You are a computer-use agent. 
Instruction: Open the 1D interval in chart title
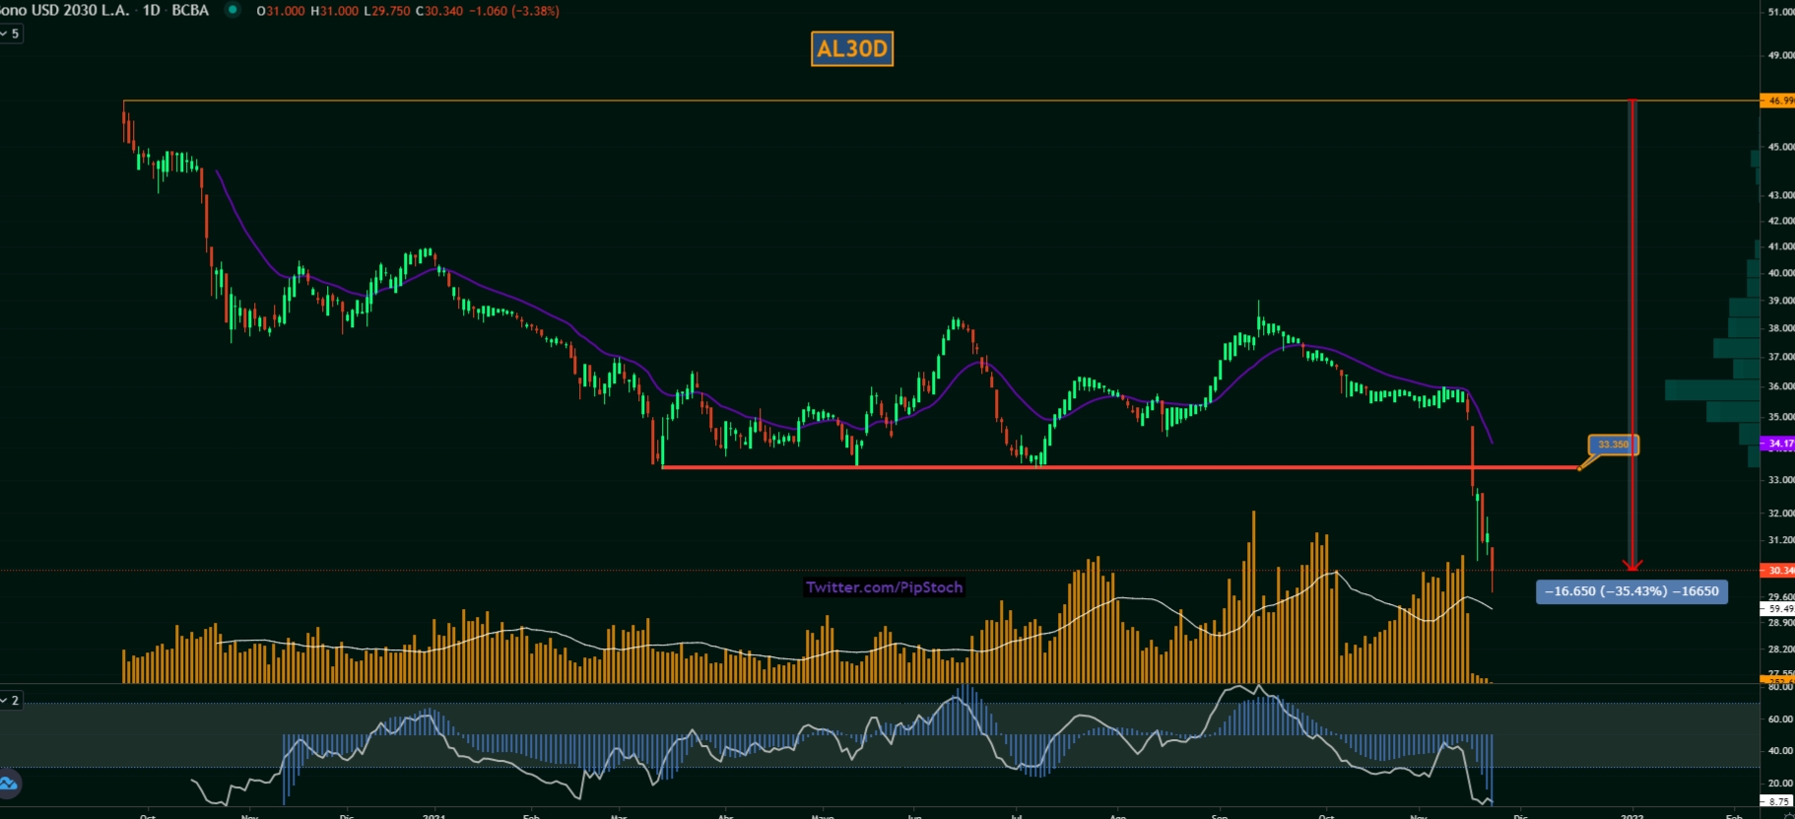[151, 10]
